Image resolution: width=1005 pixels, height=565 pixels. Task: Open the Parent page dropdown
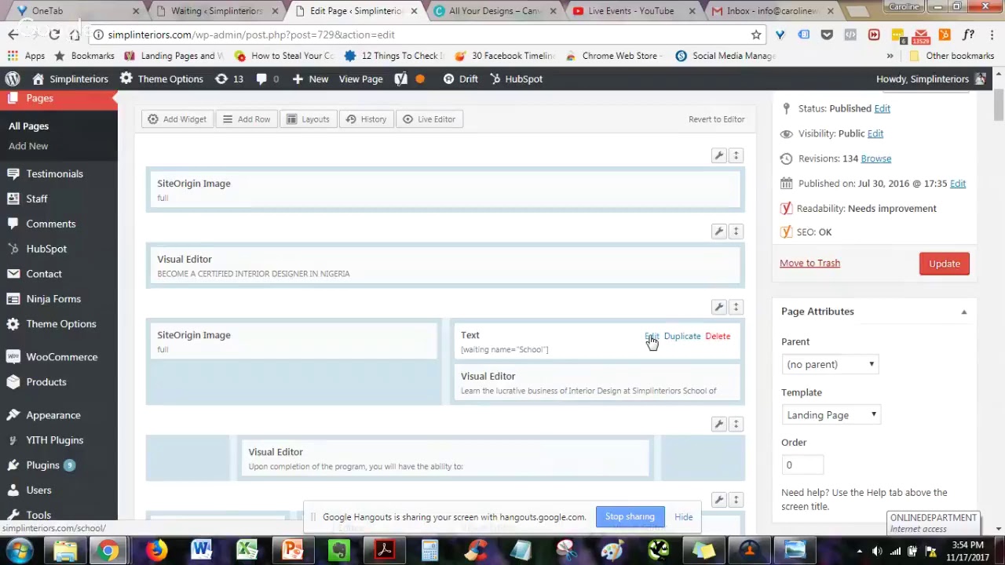click(830, 364)
